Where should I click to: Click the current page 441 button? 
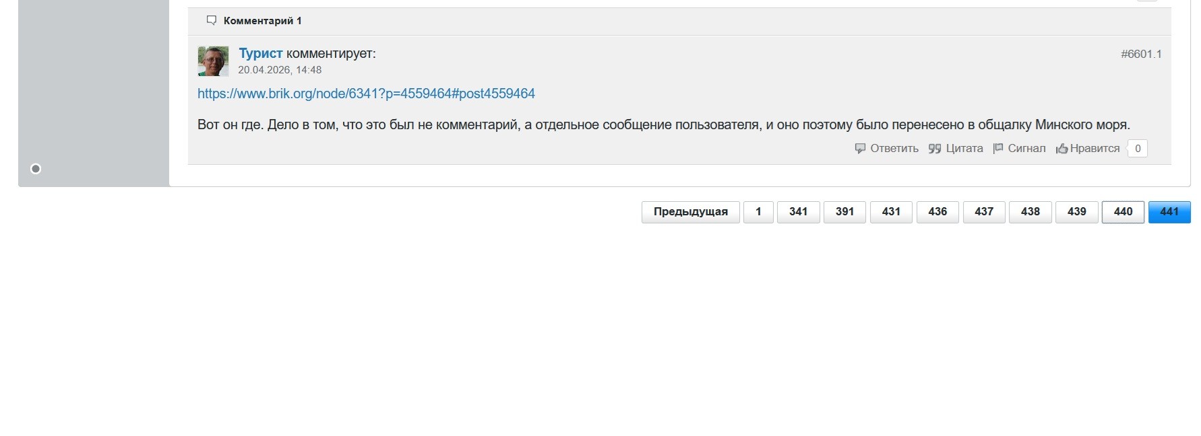pos(1170,212)
